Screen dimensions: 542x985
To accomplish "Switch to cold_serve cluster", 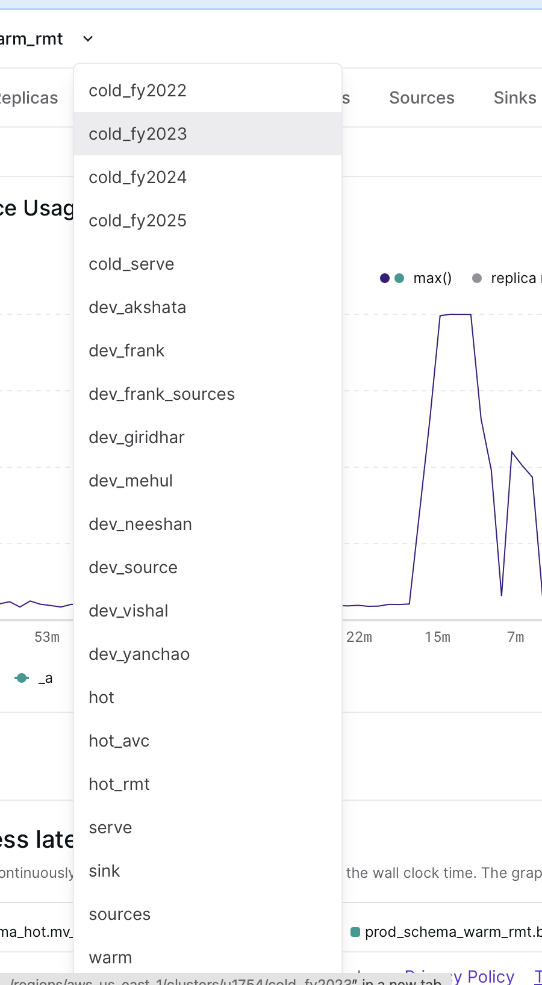I will pos(131,264).
